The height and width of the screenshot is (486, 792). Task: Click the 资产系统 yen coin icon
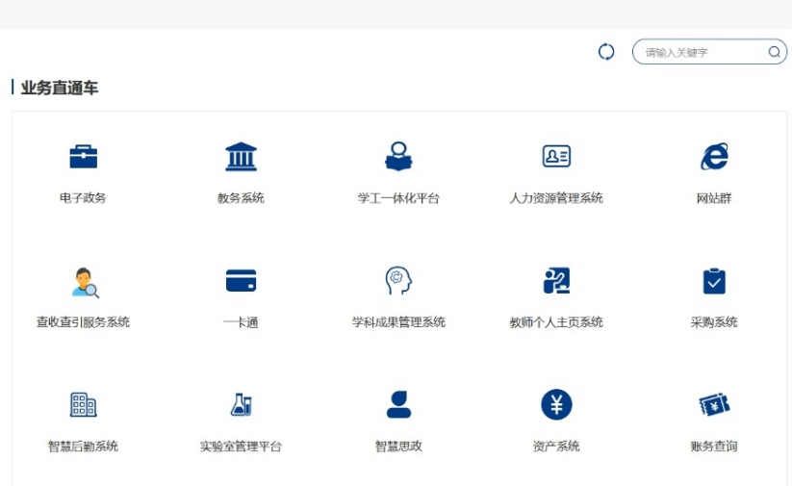coord(556,404)
